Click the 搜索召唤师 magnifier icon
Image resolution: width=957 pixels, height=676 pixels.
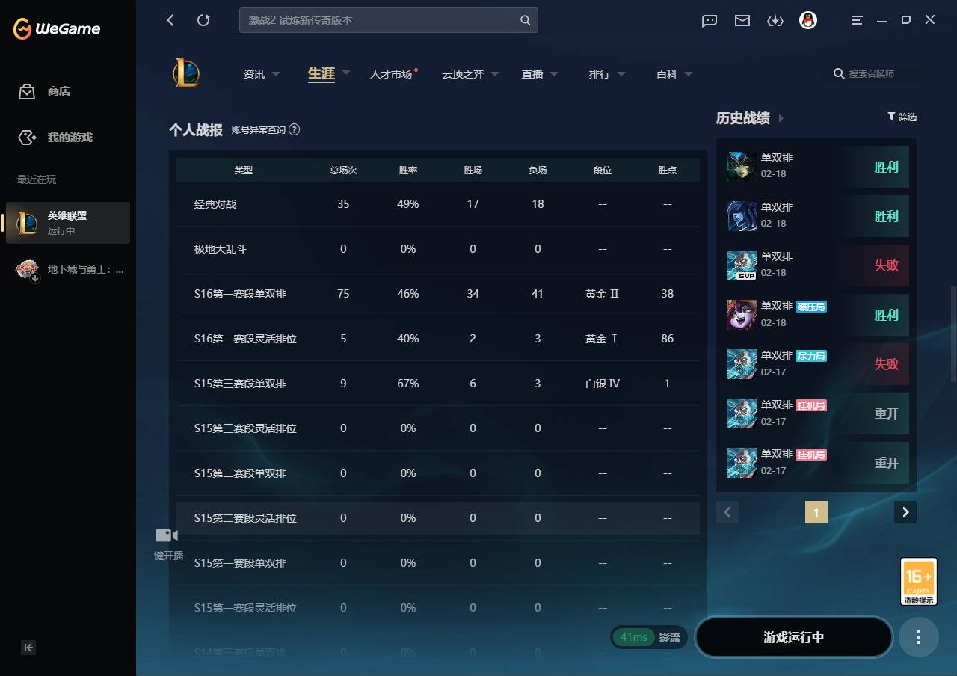838,73
